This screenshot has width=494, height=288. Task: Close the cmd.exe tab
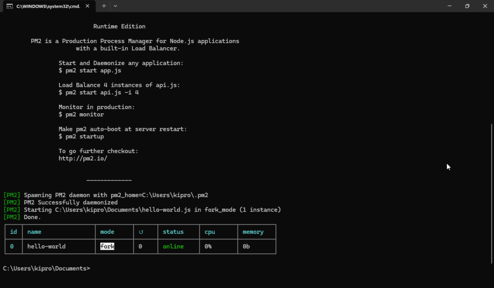[x=87, y=6]
